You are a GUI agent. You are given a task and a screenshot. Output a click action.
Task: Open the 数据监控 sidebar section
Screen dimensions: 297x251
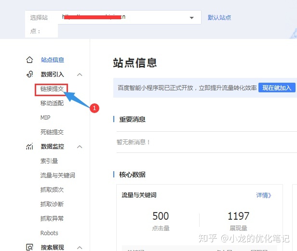click(53, 146)
